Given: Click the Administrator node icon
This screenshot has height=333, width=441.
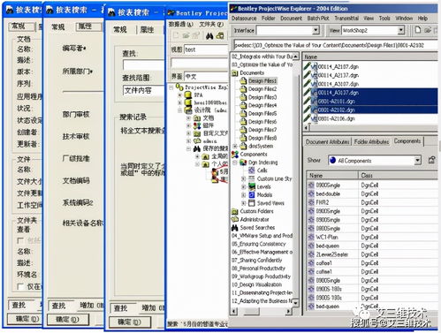Looking at the screenshot, I should (235, 219).
